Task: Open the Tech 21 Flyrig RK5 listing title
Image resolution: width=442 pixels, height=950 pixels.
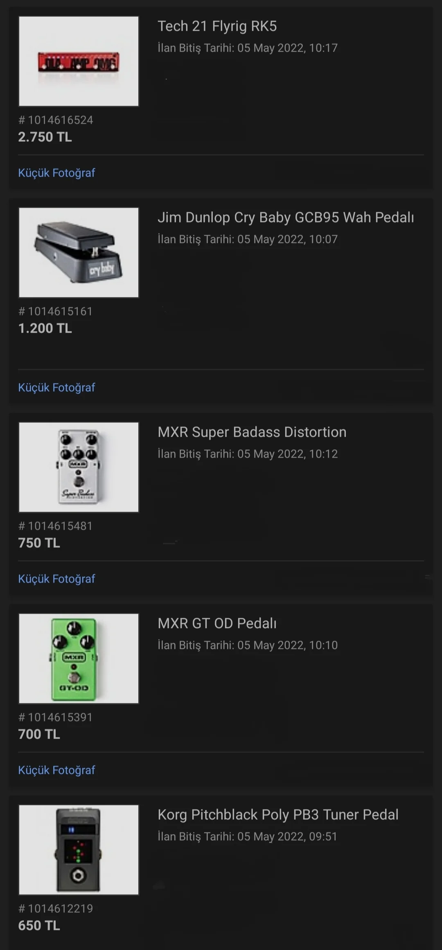Action: point(217,26)
